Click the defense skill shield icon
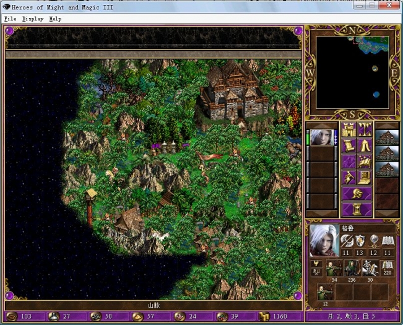Viewport: 403px width, 325px height. tap(360, 241)
